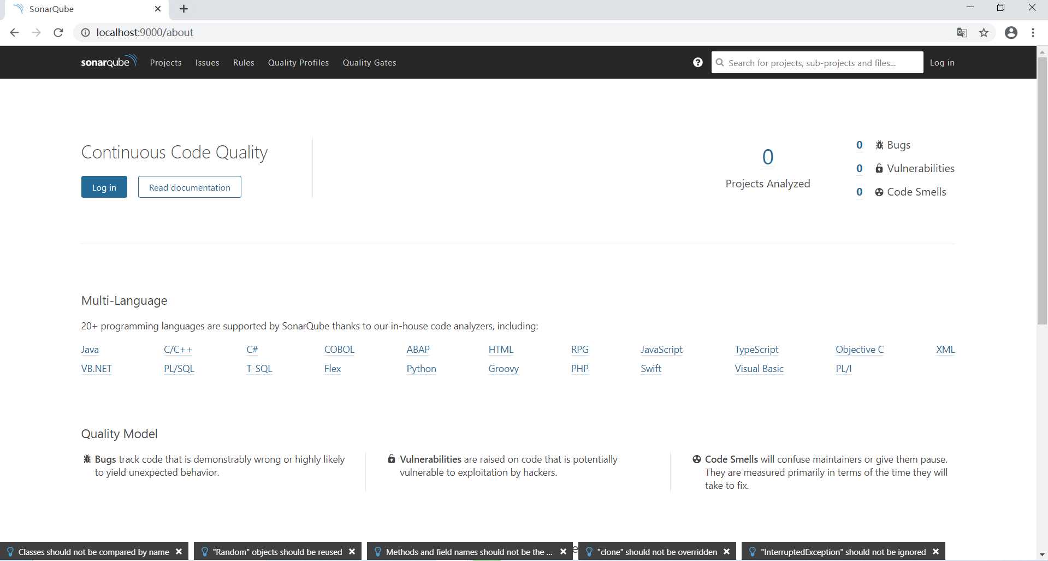Open the C# language link
1048x561 pixels.
click(252, 350)
